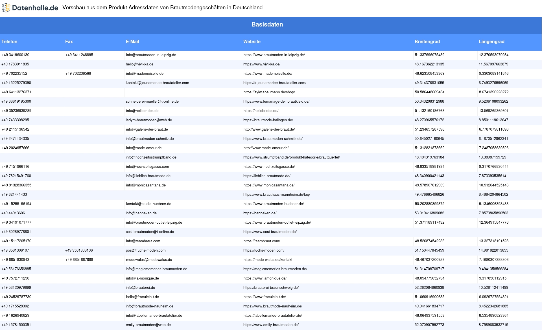Click the email ladym-brautmoden@web.de
Image resolution: width=542 pixels, height=330 pixels.
point(149,120)
